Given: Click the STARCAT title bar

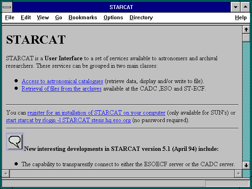Looking at the screenshot, I should (121, 7).
